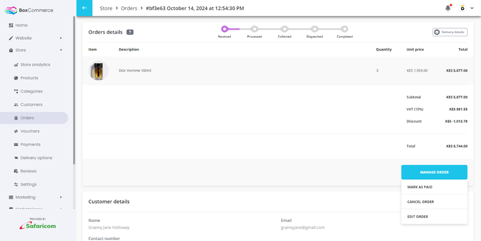Collapse the Store submenu

pyautogui.click(x=61, y=50)
